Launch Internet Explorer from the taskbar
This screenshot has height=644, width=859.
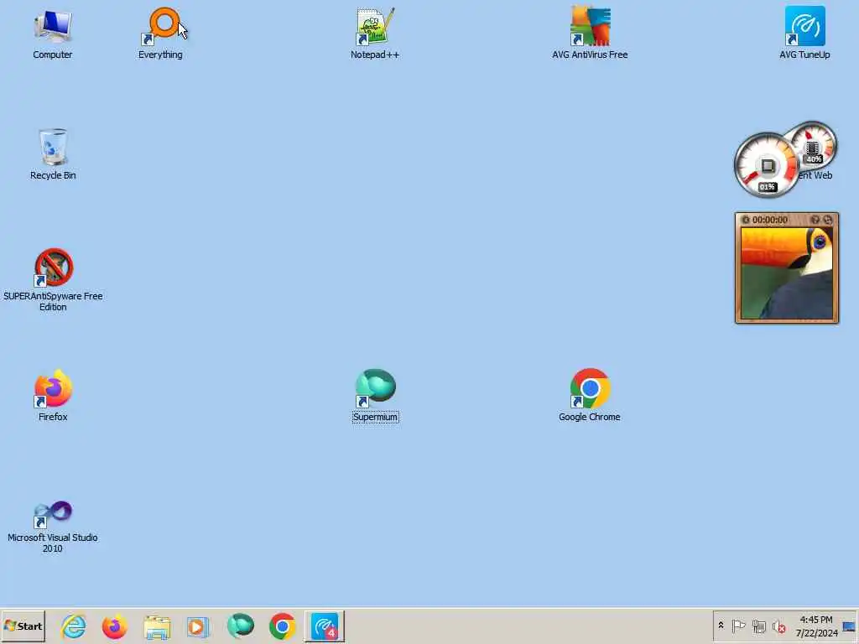74,626
